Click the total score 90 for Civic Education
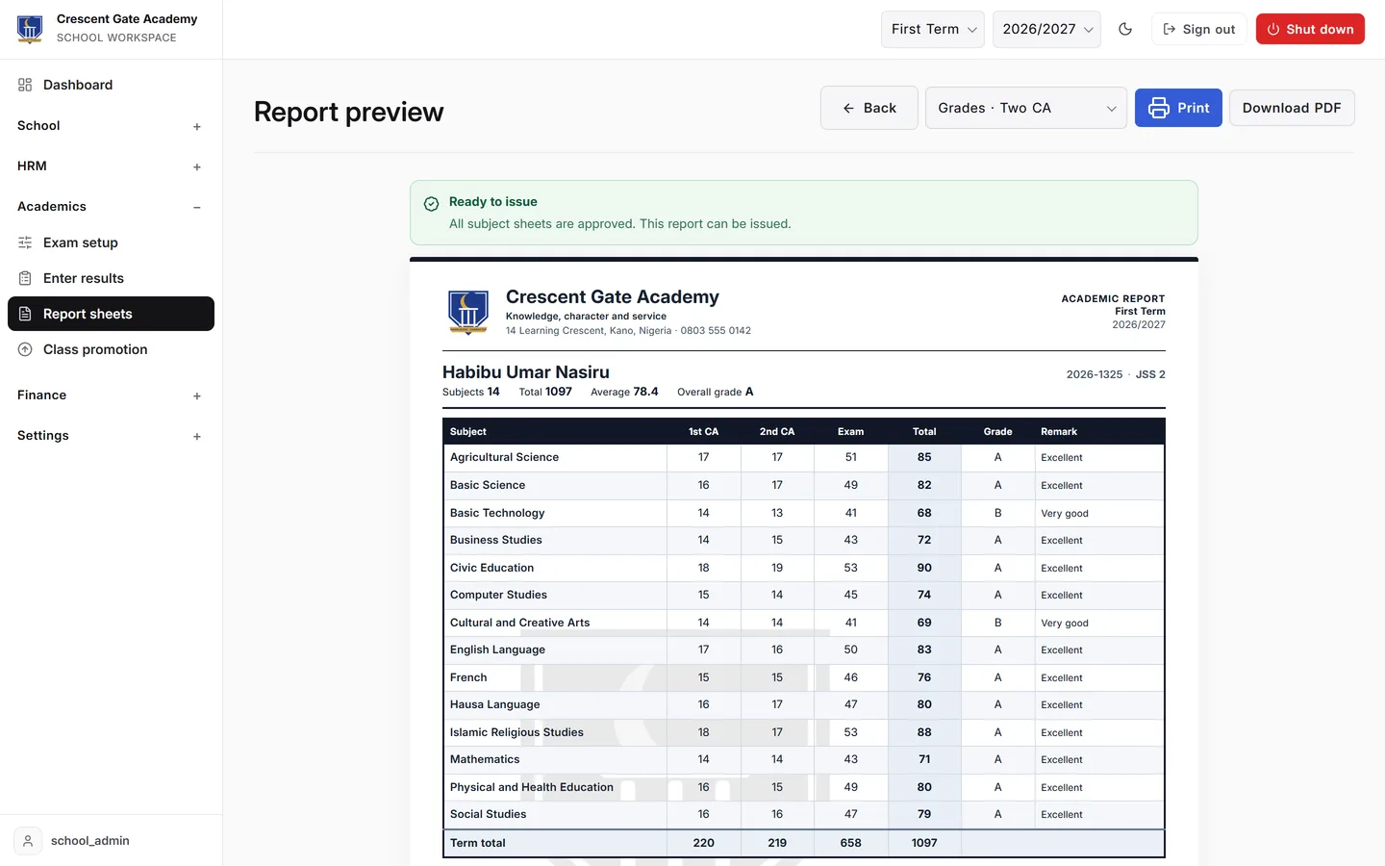1385x866 pixels. click(x=924, y=568)
